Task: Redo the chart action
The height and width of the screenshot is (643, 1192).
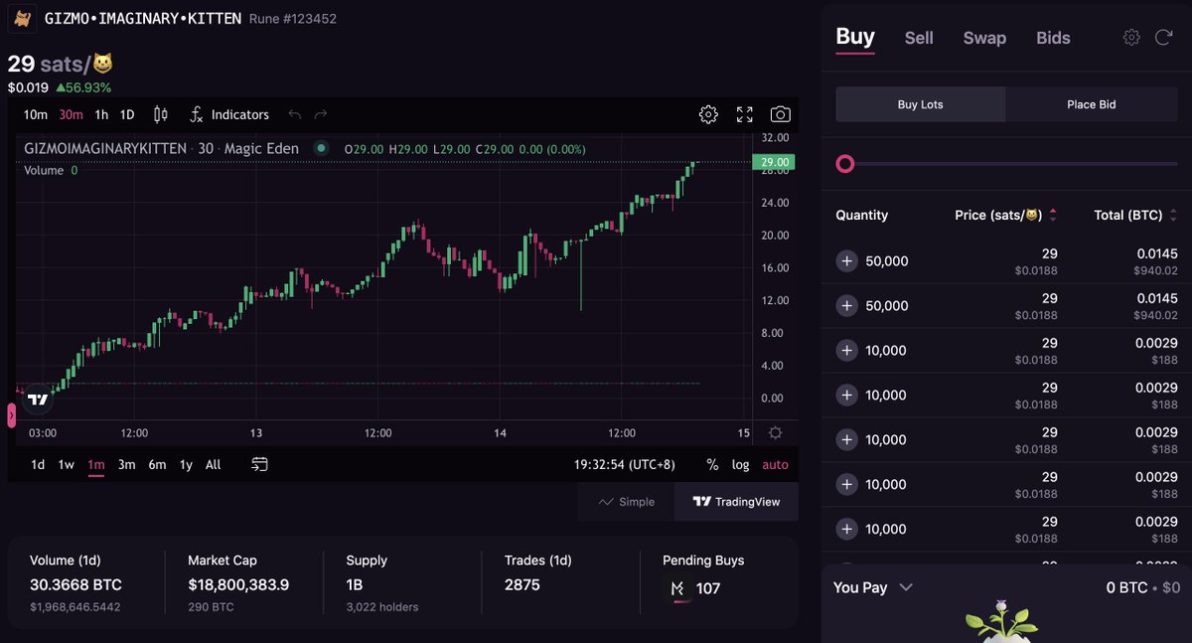Action: [x=321, y=114]
